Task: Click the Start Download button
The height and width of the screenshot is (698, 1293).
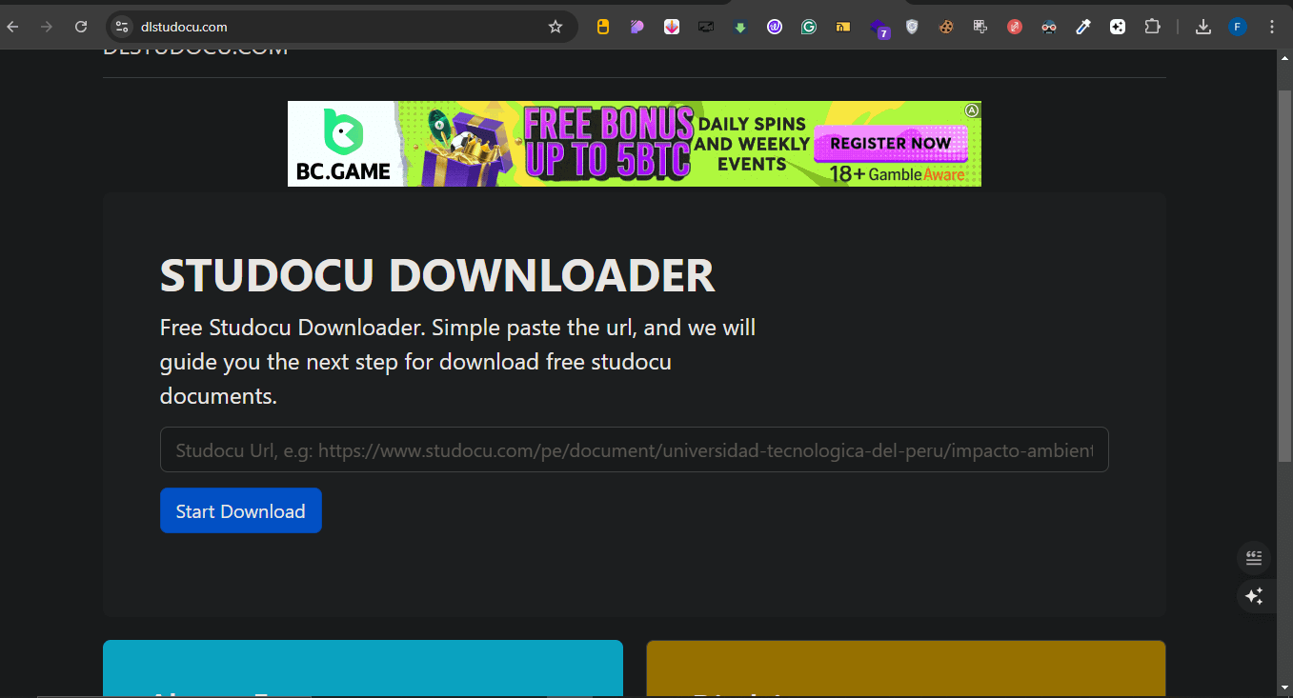Action: tap(240, 510)
